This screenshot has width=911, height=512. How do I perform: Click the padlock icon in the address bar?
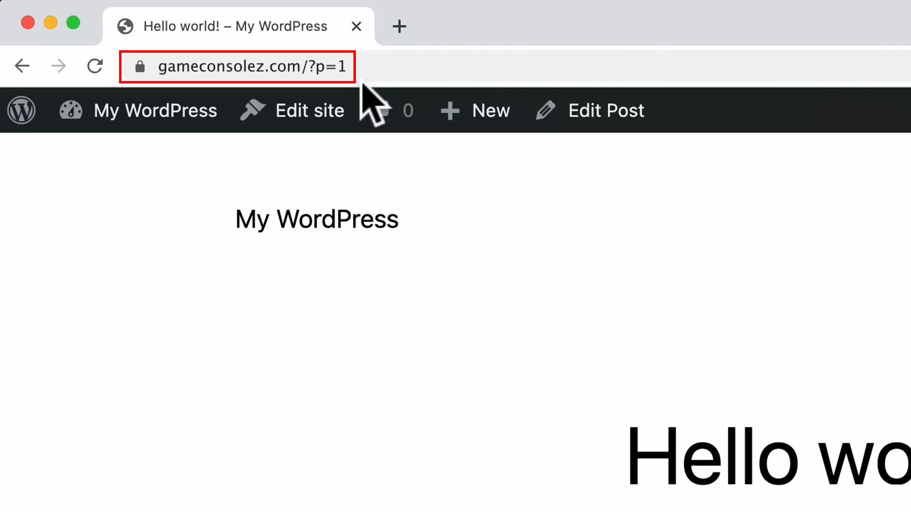139,66
